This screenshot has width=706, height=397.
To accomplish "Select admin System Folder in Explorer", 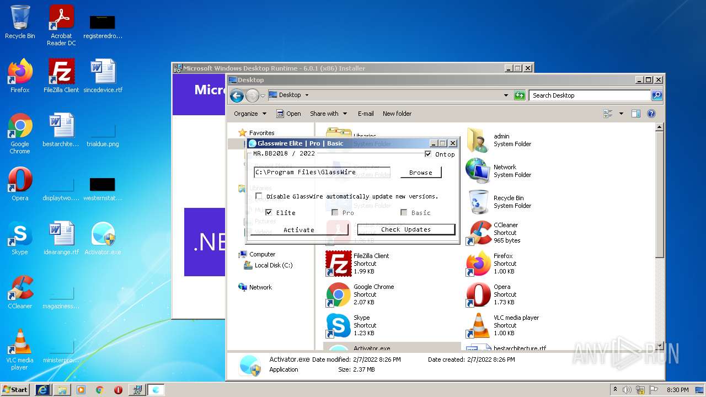I will pos(499,140).
